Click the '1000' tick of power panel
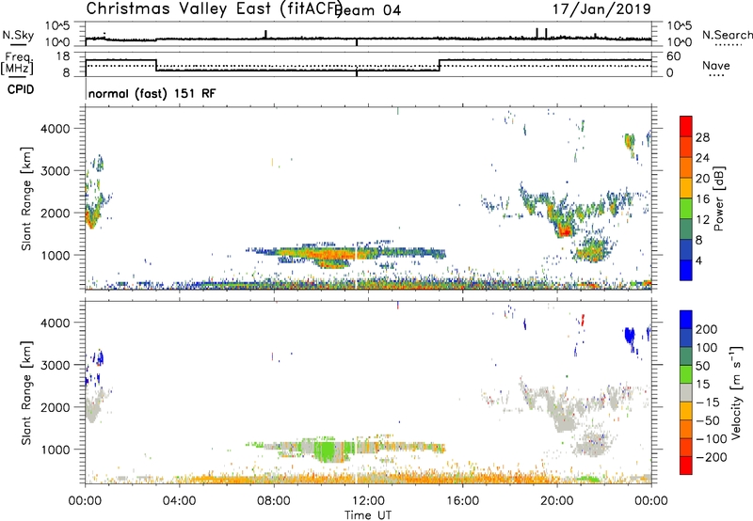Viewport: 753px width, 521px height. (x=56, y=255)
